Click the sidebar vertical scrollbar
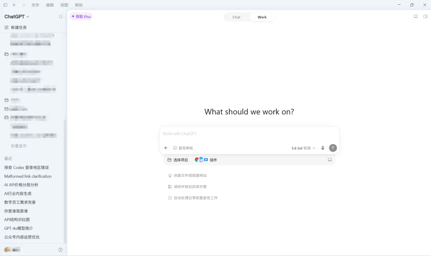431x256 pixels. [x=65, y=181]
